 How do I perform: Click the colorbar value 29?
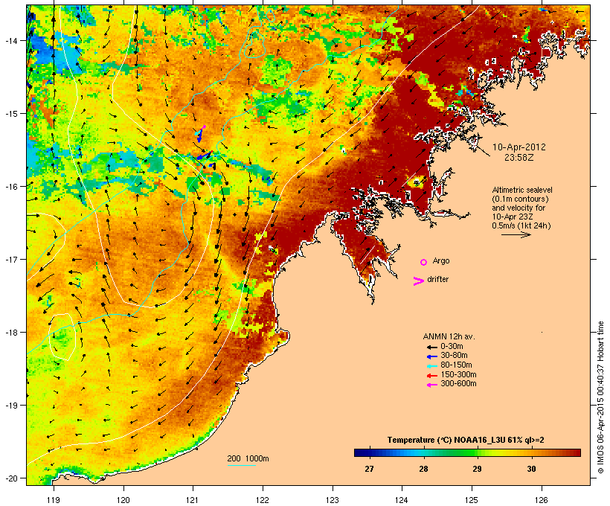478,469
